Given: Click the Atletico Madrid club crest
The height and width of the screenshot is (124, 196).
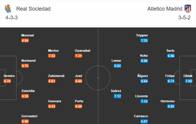Looking at the screenshot, I should tap(188, 9).
